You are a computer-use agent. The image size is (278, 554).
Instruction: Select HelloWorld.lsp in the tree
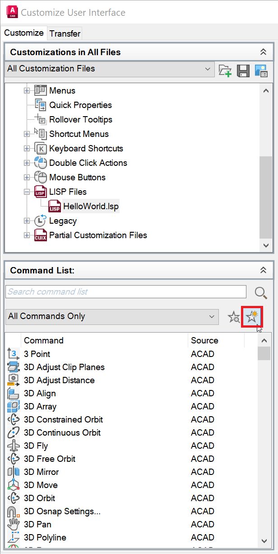91,207
